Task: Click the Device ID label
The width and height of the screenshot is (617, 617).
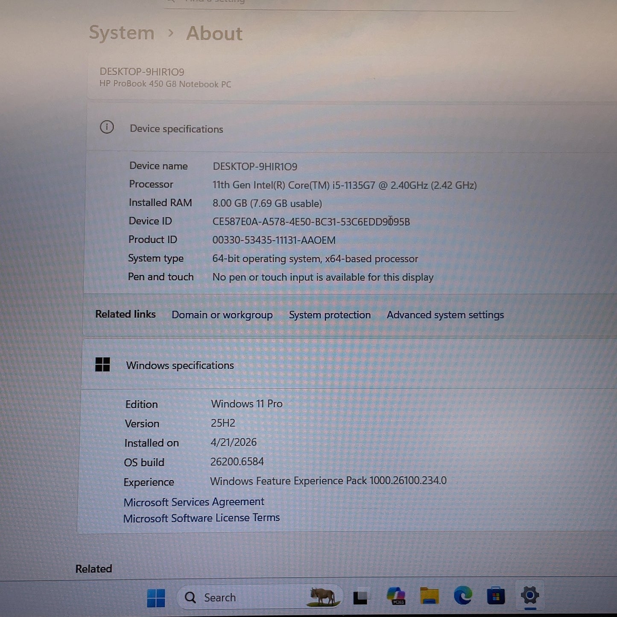Action: point(150,221)
